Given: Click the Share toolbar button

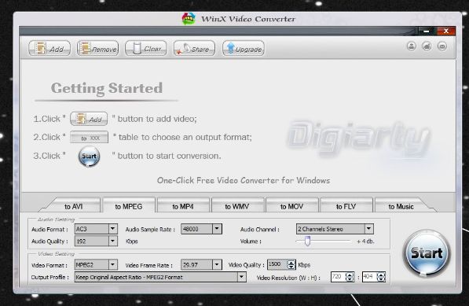Looking at the screenshot, I should pyautogui.click(x=194, y=48).
